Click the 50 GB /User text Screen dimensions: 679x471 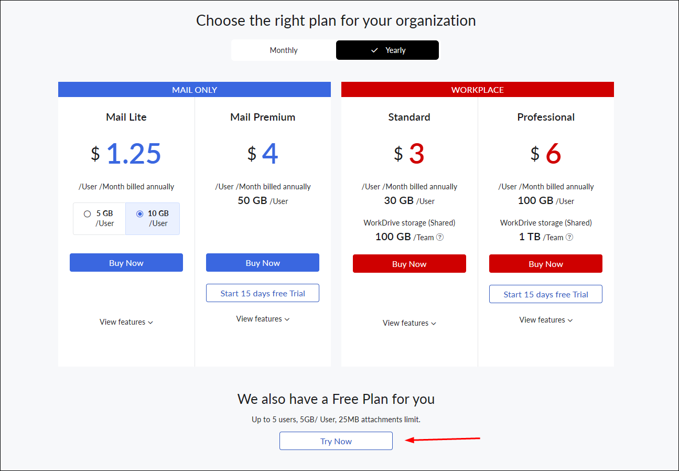coord(263,201)
